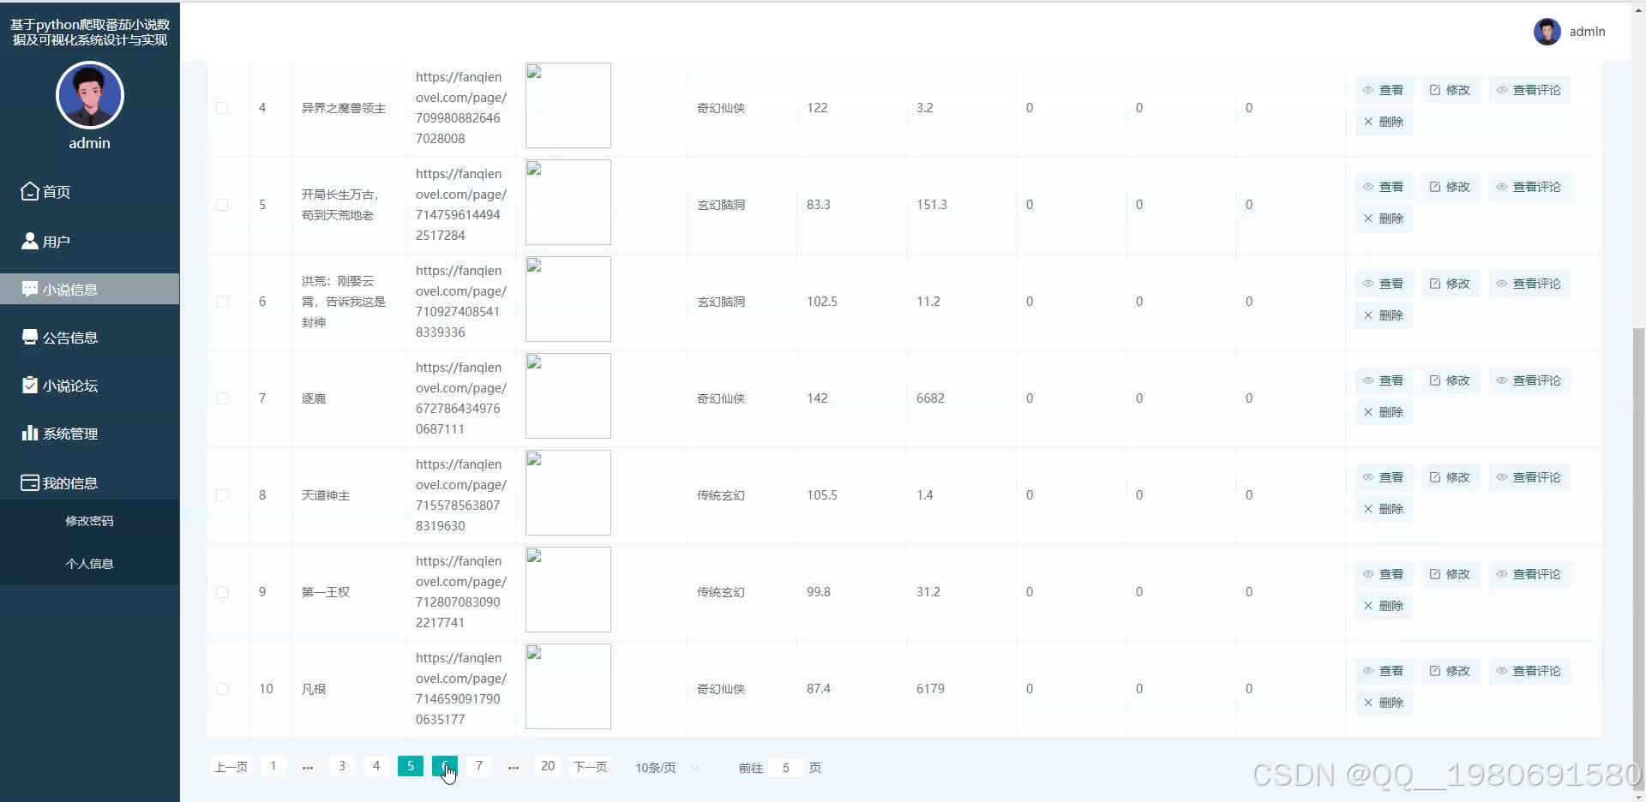Click the ellipsis after page 7
Viewport: 1646px width, 802px height.
pyautogui.click(x=514, y=767)
